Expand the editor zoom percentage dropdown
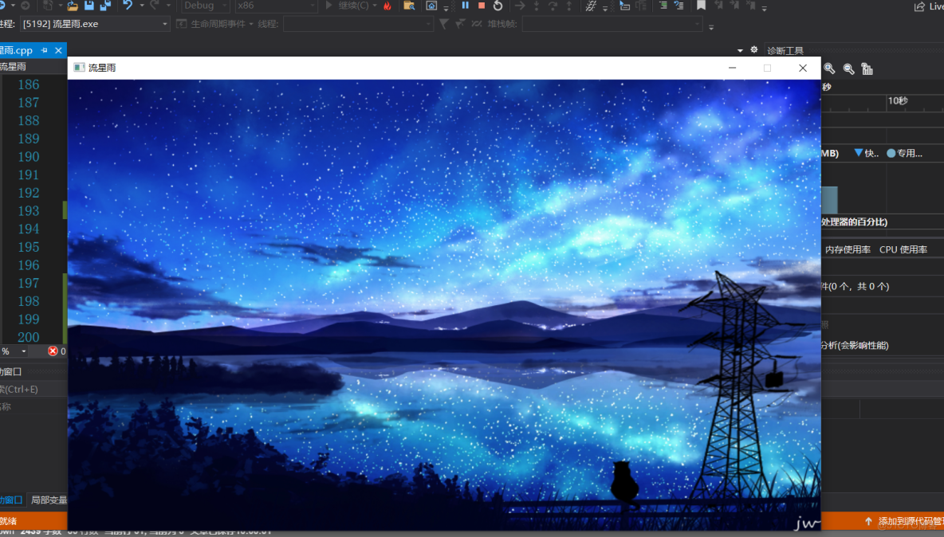Screen dimensions: 944x537 coord(23,351)
